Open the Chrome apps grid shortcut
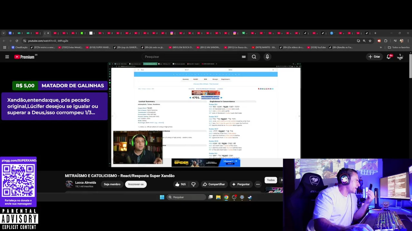412x231 pixels. tap(5, 47)
